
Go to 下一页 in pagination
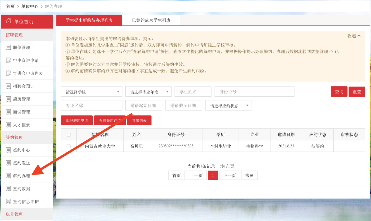click(229, 175)
